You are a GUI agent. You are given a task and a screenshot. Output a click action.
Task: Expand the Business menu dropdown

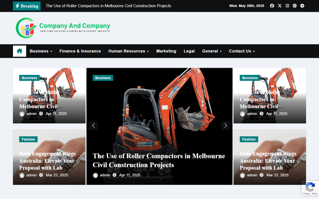[41, 51]
